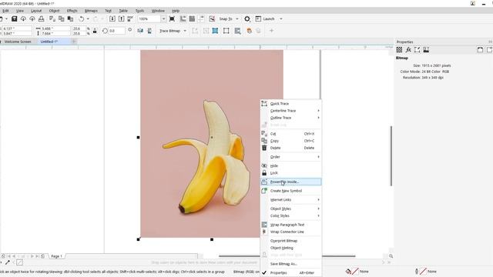This screenshot has height=277, width=493.
Task: Click the transparency checker icon in Properties
Action: click(x=399, y=49)
